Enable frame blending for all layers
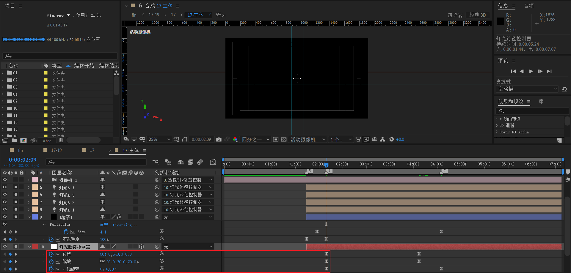Screen dimensions: 571x273 pyautogui.click(x=190, y=162)
